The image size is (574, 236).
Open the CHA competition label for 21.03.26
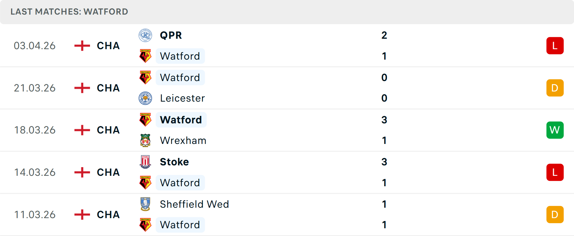(108, 88)
